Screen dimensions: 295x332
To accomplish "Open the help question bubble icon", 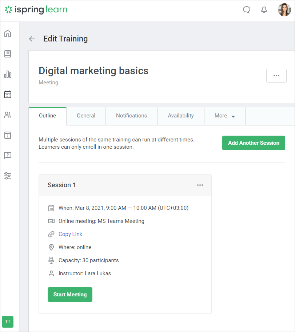I will [x=8, y=155].
